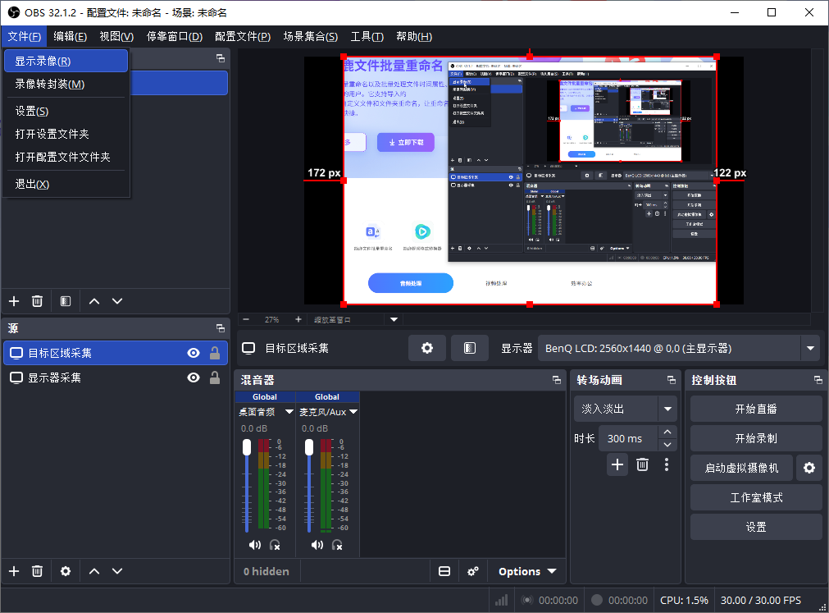Move scene down arrow
The width and height of the screenshot is (829, 613).
coord(117,301)
